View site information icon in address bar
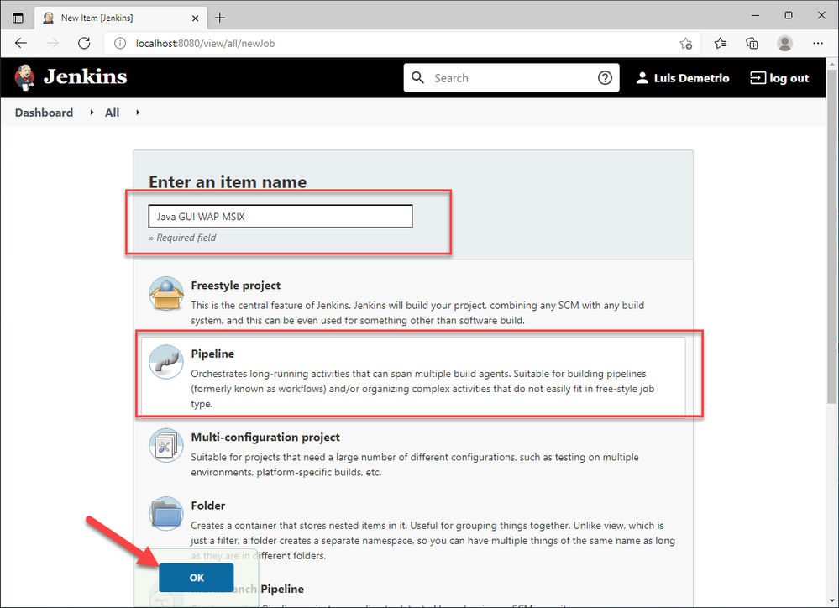839x608 pixels. point(120,44)
